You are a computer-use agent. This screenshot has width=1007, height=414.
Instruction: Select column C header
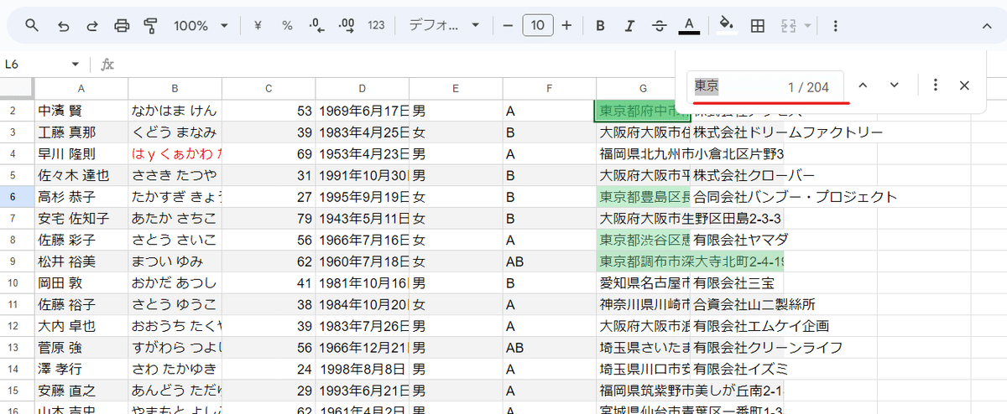(x=269, y=88)
